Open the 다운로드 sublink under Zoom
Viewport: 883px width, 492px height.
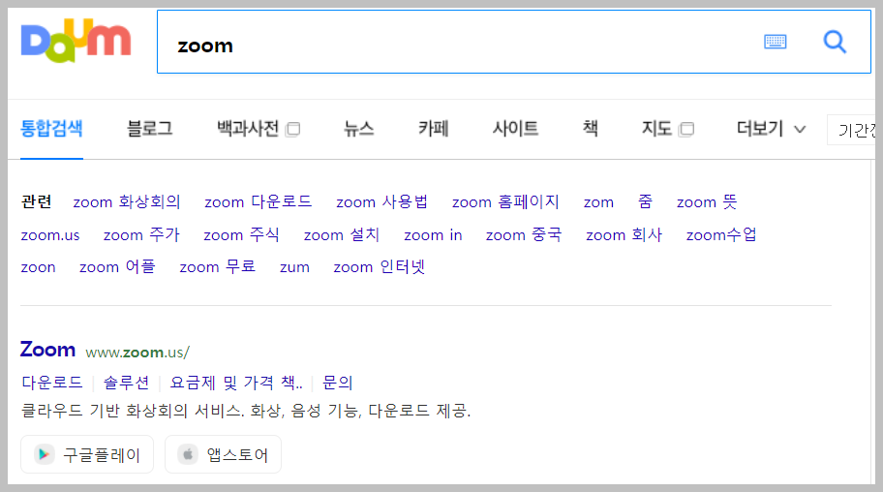[52, 383]
